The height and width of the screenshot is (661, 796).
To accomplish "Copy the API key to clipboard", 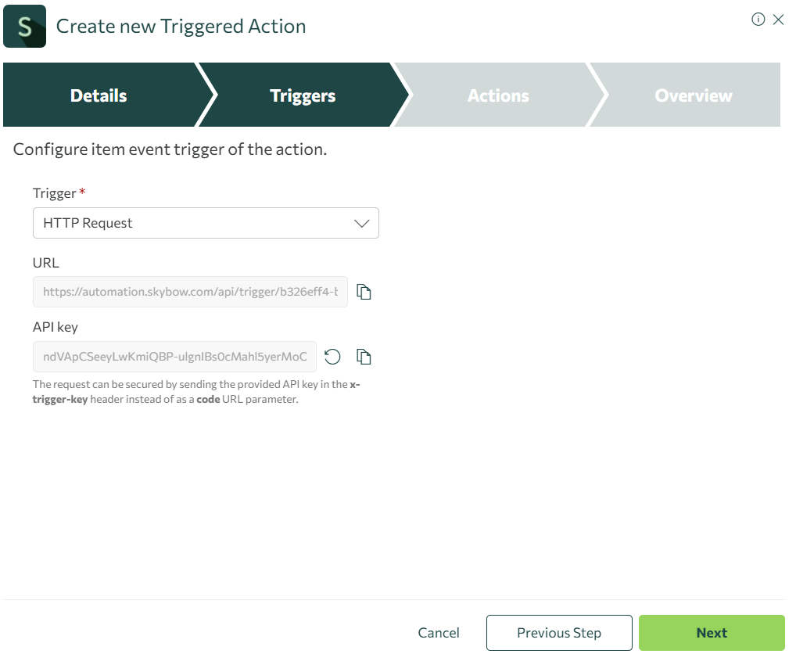I will pos(364,357).
